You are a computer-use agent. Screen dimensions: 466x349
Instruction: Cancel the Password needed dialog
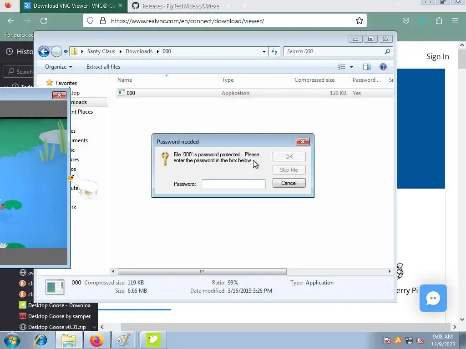pyautogui.click(x=289, y=183)
